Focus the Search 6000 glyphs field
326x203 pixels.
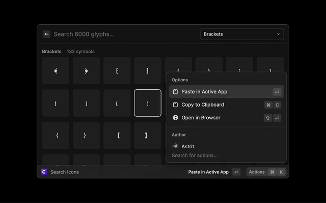pos(122,34)
